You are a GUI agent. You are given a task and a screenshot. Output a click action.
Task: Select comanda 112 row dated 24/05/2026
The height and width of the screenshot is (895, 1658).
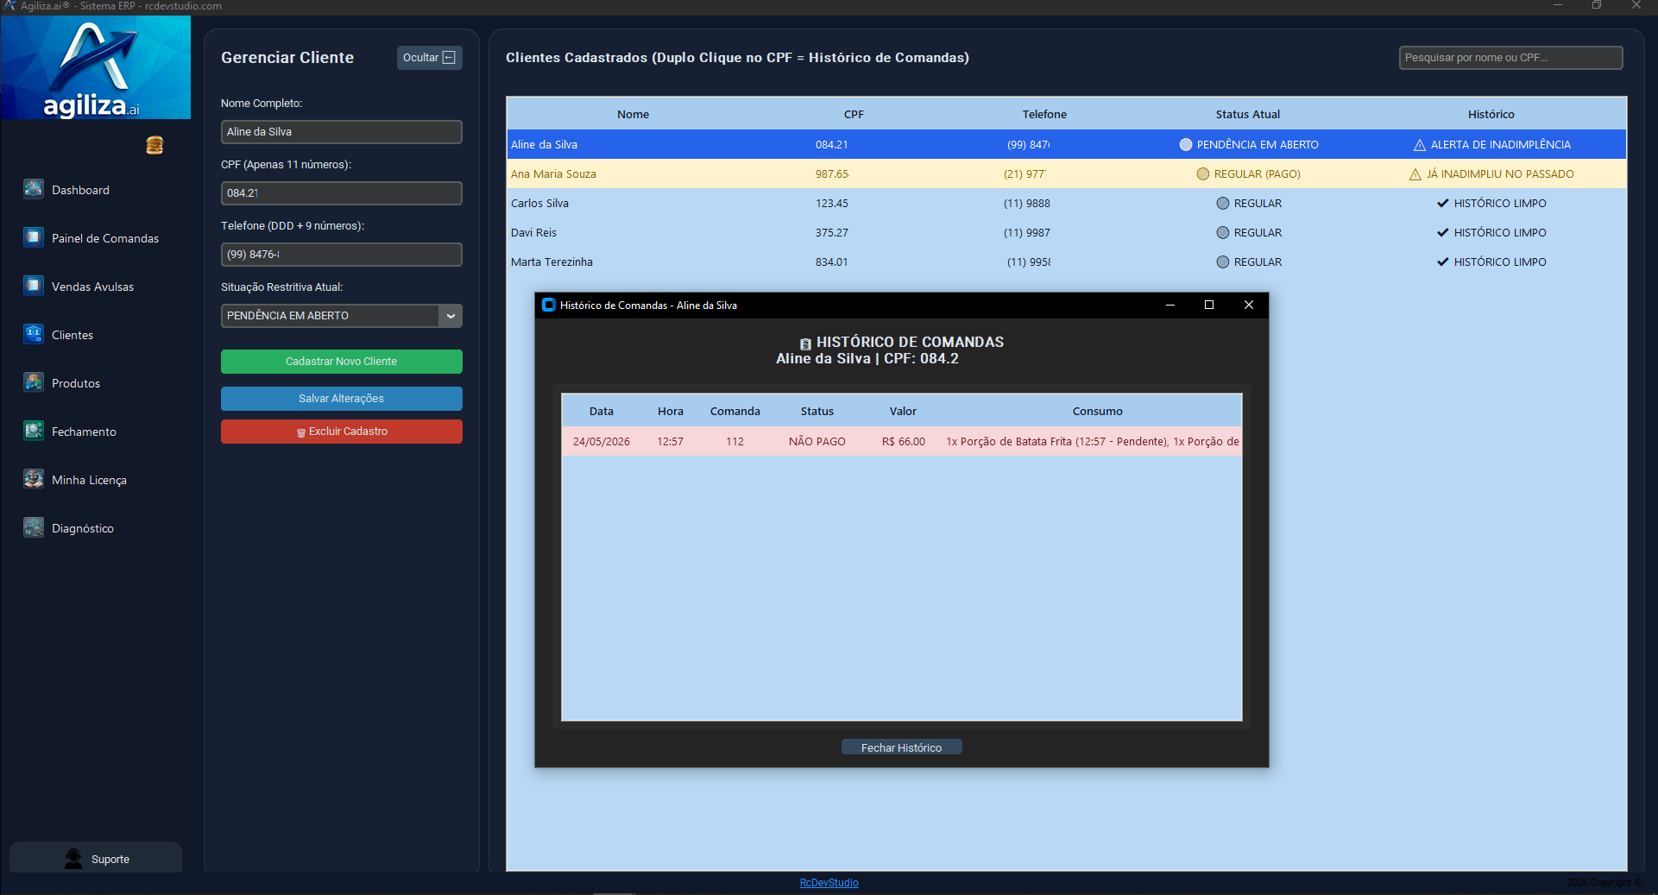902,442
